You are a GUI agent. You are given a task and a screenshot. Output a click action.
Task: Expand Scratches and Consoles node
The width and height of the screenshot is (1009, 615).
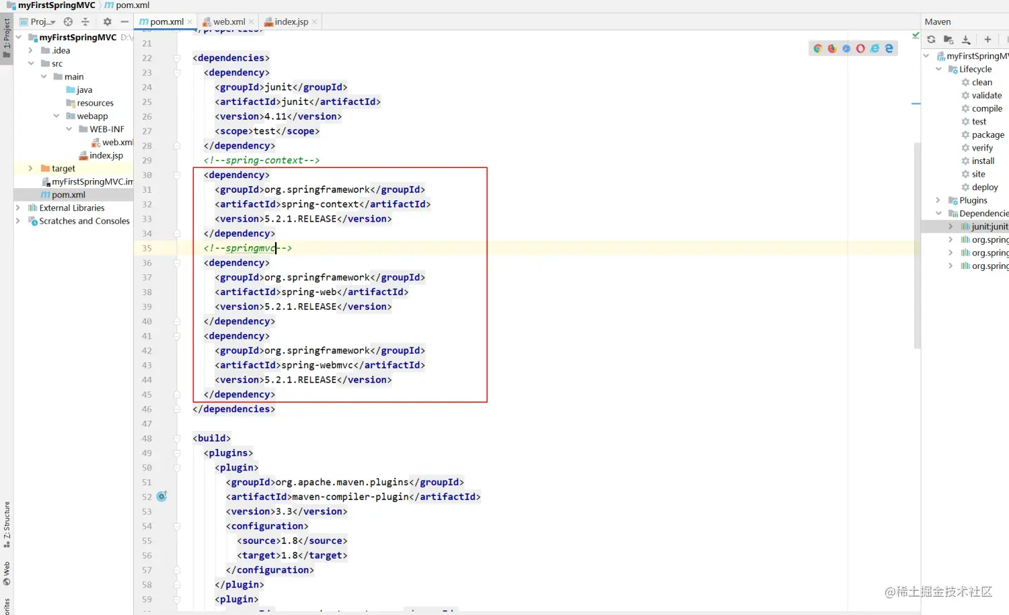coord(18,220)
